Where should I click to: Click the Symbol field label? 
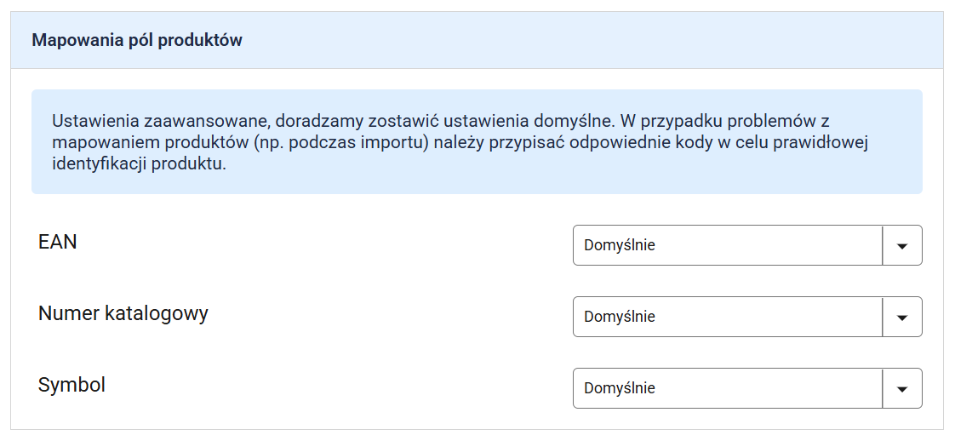[x=71, y=385]
